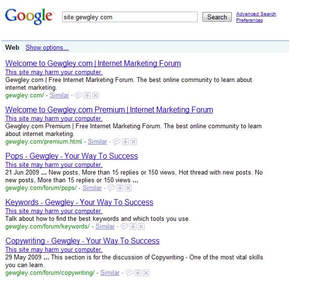Screen dimensions: 321x284
Task: Promote the forum/keywords/ result
Action: tap(133, 227)
